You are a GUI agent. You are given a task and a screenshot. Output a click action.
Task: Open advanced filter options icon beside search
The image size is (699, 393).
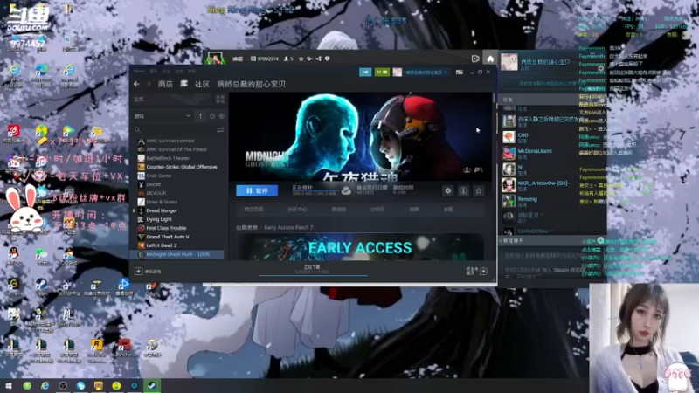click(220, 129)
